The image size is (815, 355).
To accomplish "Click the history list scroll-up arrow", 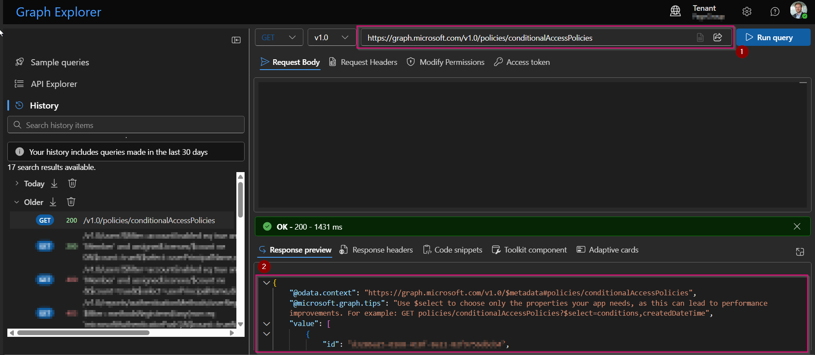I will (x=241, y=176).
